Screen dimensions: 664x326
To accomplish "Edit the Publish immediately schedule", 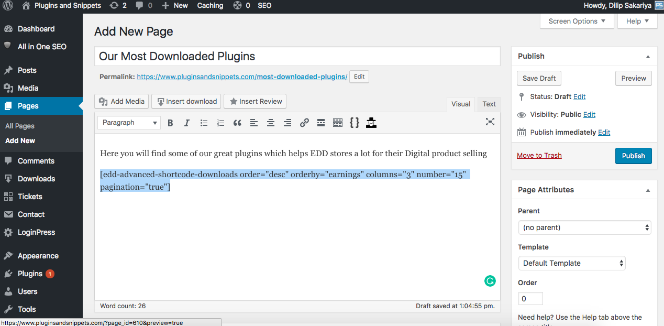I will click(x=604, y=132).
